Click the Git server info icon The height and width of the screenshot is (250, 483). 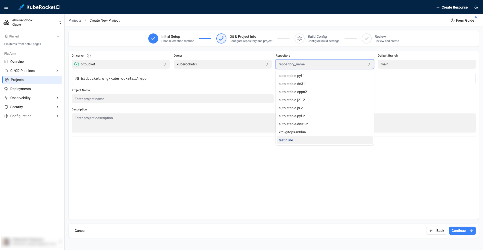click(89, 56)
